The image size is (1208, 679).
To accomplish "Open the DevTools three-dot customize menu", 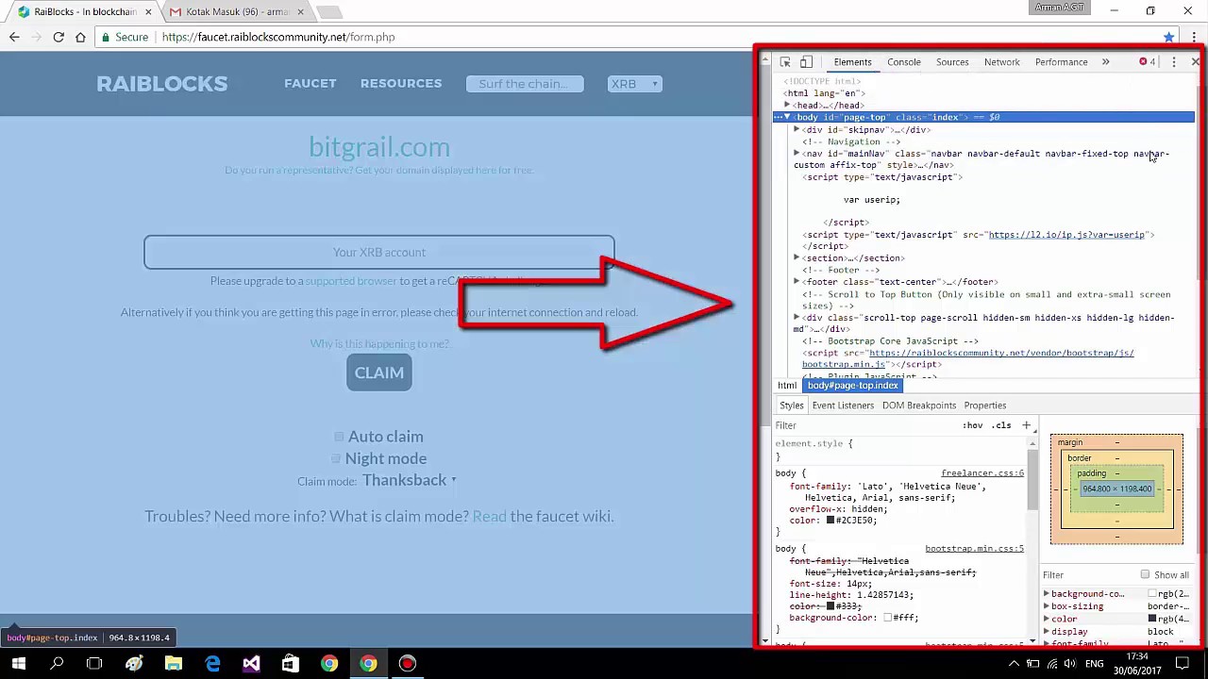I will tap(1174, 62).
